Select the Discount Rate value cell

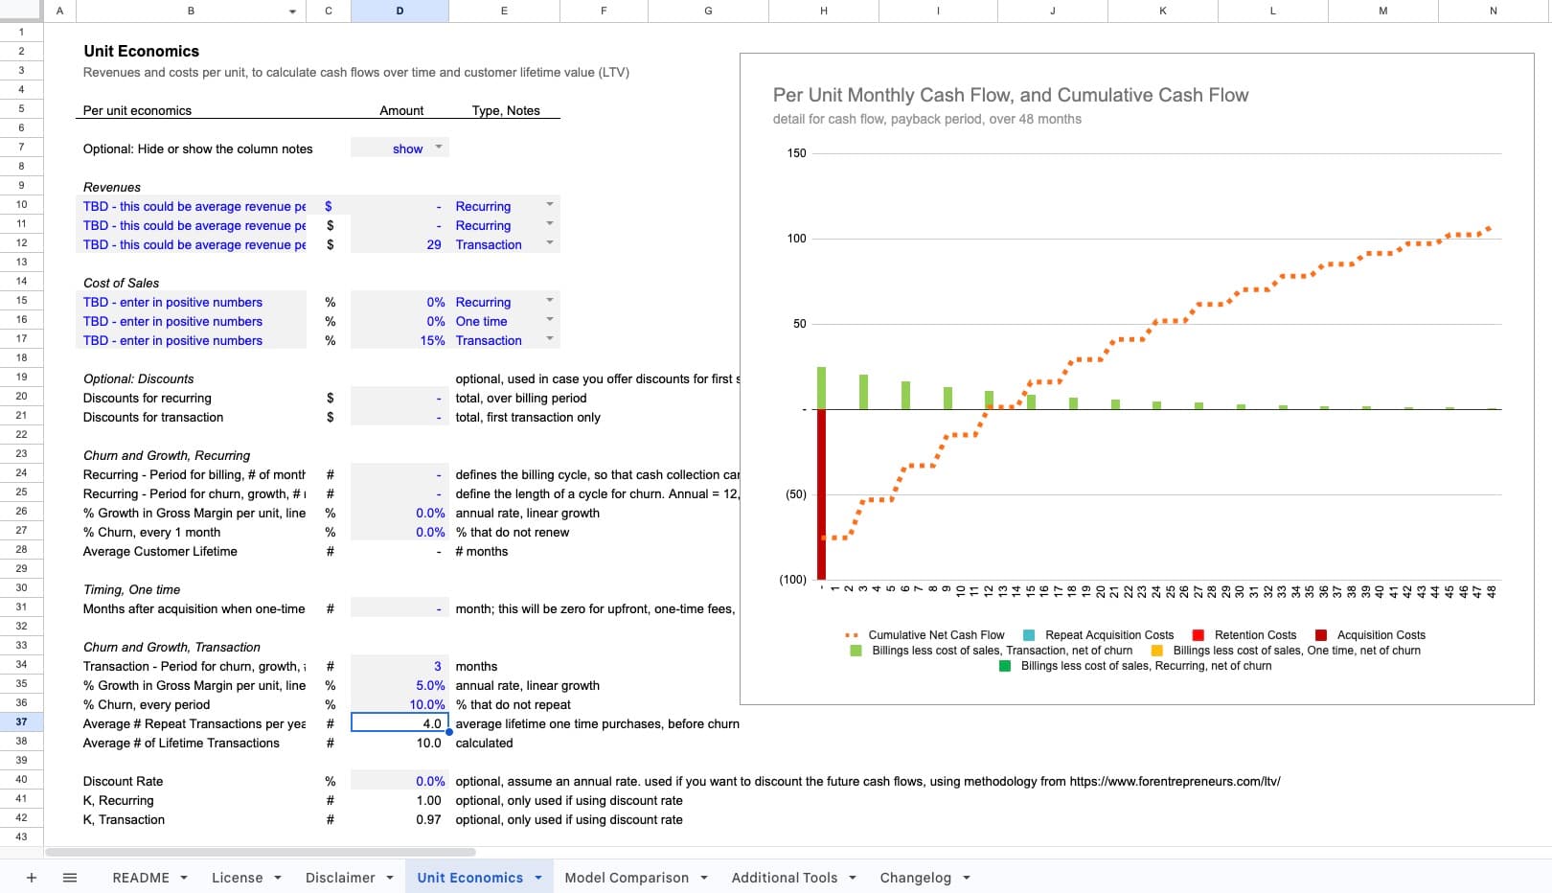click(399, 781)
